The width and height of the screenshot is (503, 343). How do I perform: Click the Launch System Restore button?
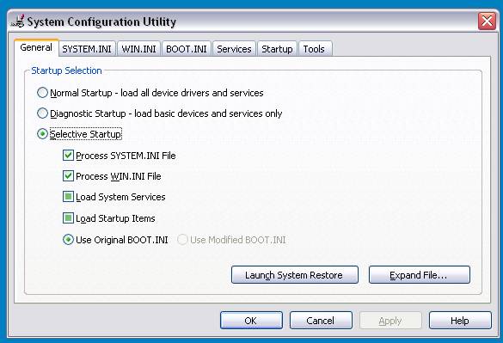(x=294, y=274)
